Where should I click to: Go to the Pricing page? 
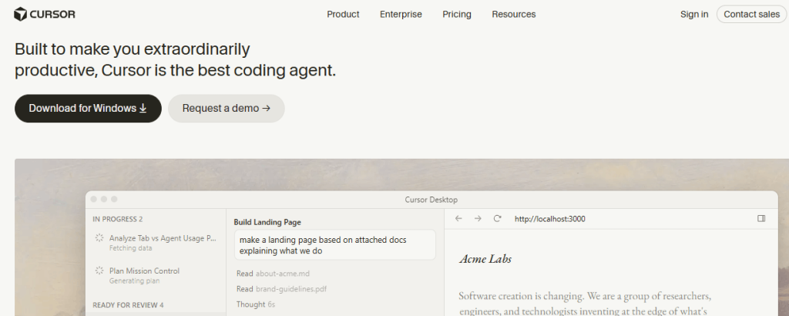[x=457, y=14]
